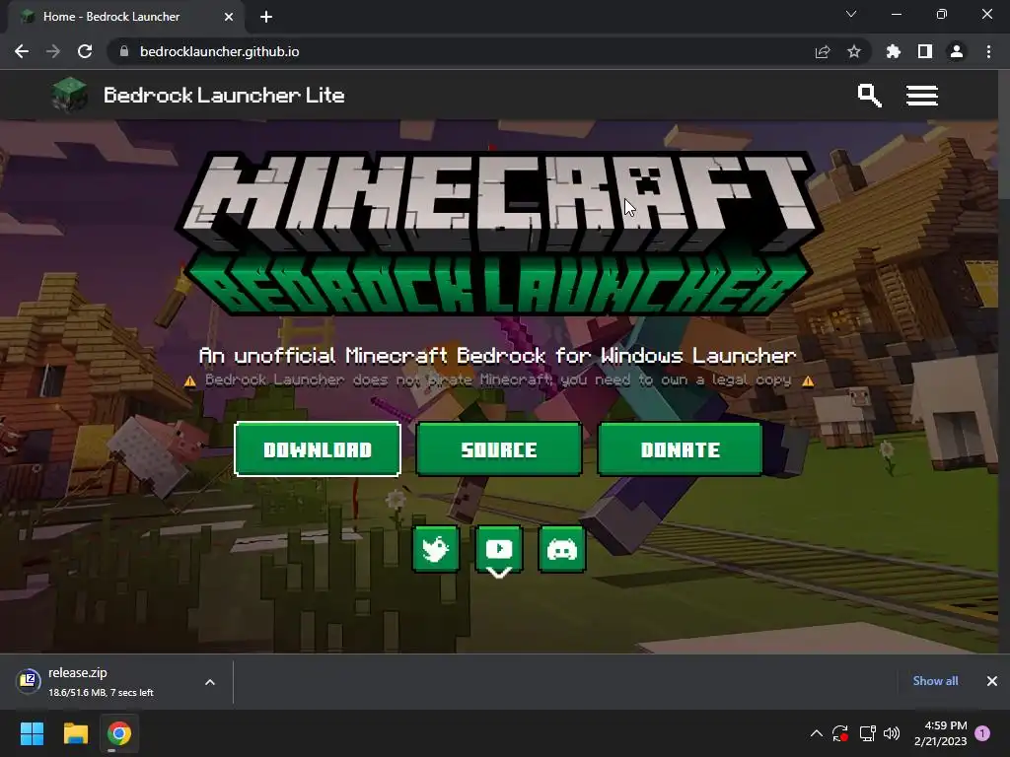
Task: Open the YouTube social icon
Action: (x=498, y=548)
